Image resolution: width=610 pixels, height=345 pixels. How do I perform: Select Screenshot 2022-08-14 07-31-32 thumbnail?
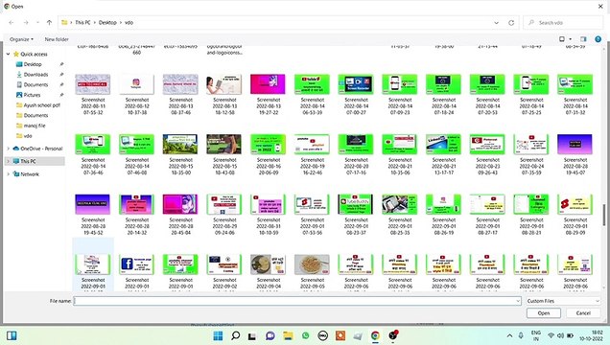point(575,84)
